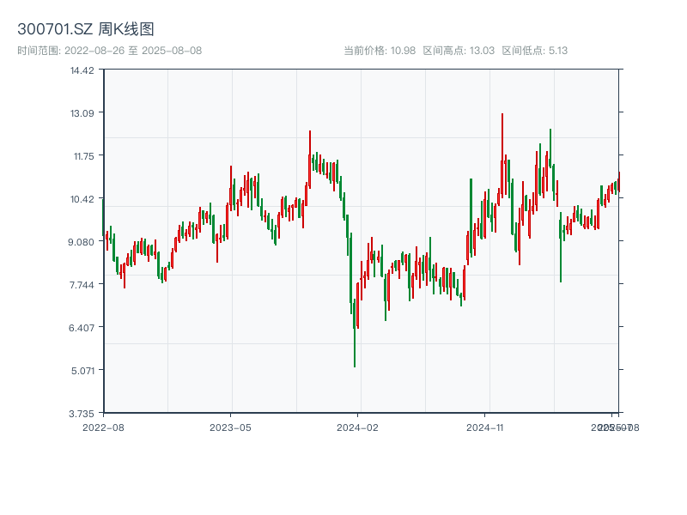Click the 2024-02 date axis label
687x515 pixels.
pos(358,427)
